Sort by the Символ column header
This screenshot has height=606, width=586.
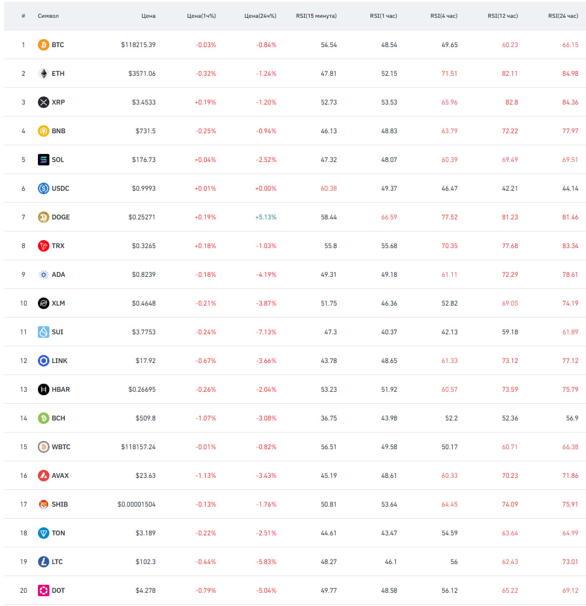coord(48,16)
